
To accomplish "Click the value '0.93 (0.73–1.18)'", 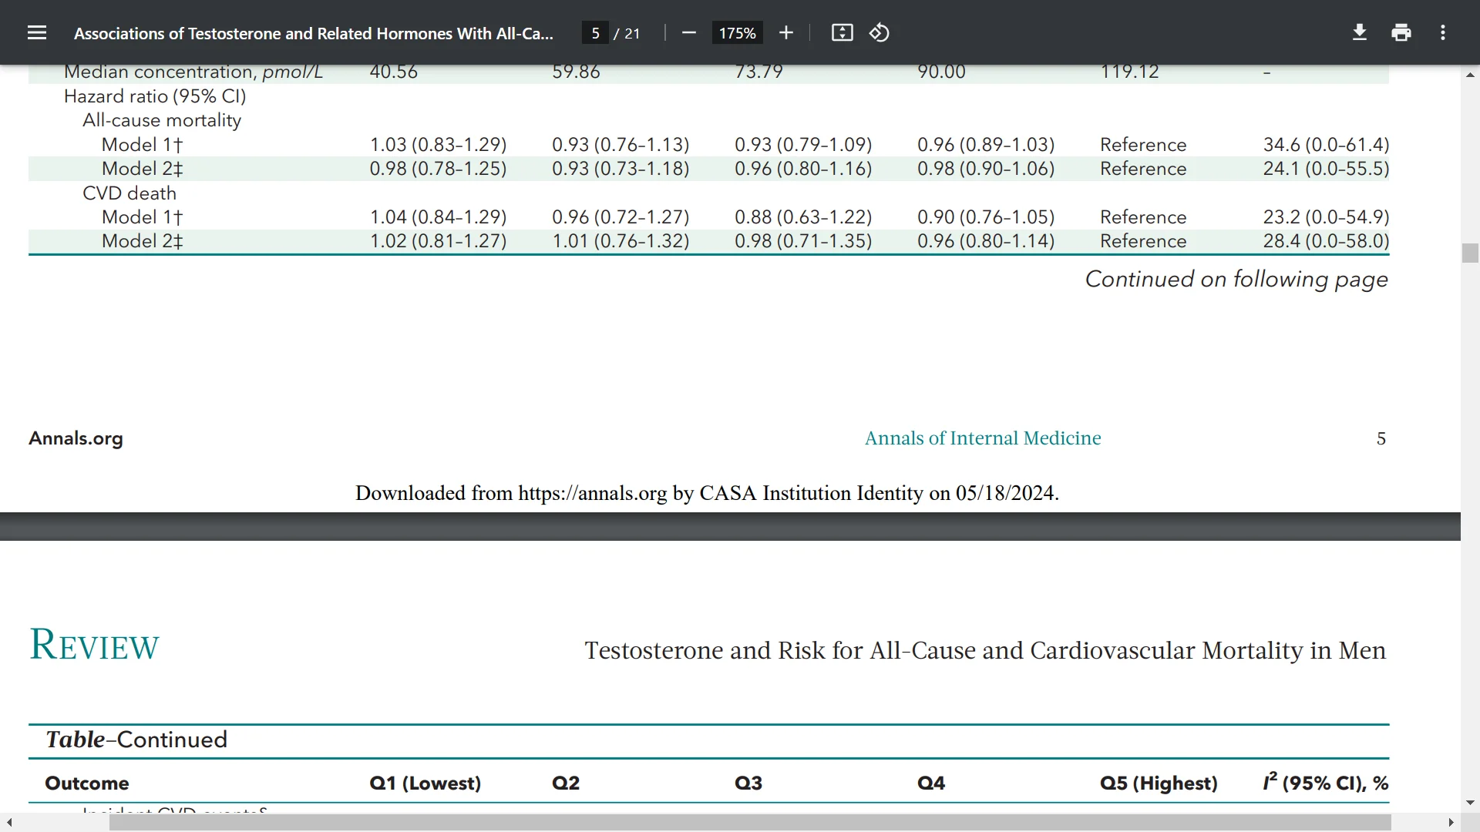I will pyautogui.click(x=621, y=169).
